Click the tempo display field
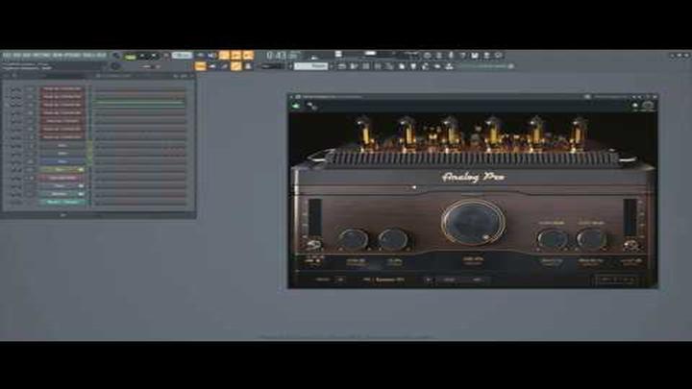 click(x=183, y=56)
